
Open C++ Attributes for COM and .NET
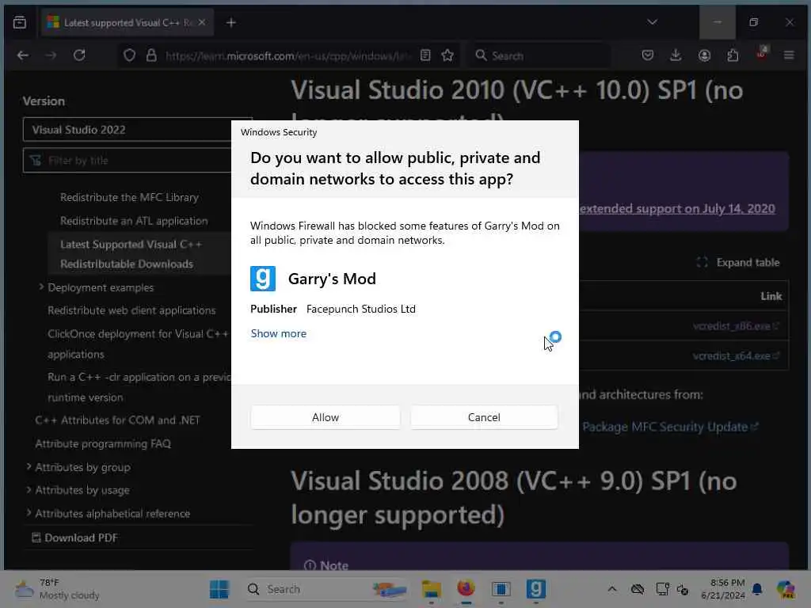tap(117, 420)
